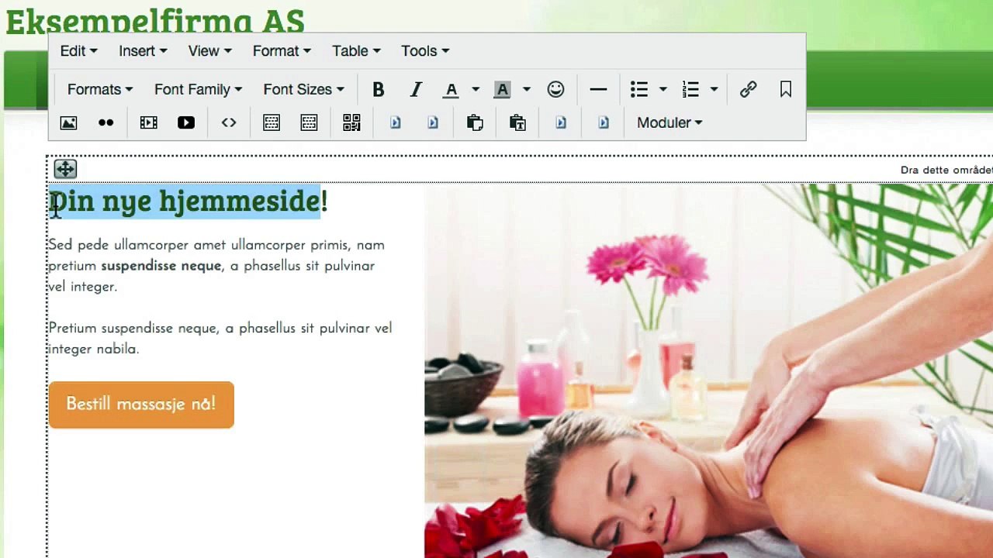Click the "integer nabila." paragraph text
This screenshot has height=558, width=993.
pyautogui.click(x=93, y=350)
